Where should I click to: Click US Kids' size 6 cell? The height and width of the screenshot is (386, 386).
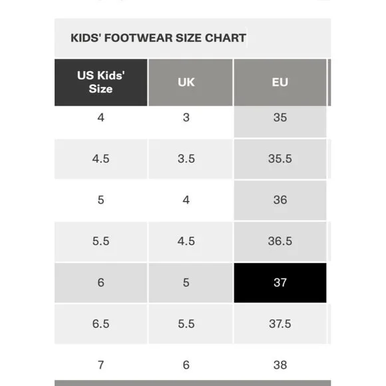pyautogui.click(x=101, y=283)
